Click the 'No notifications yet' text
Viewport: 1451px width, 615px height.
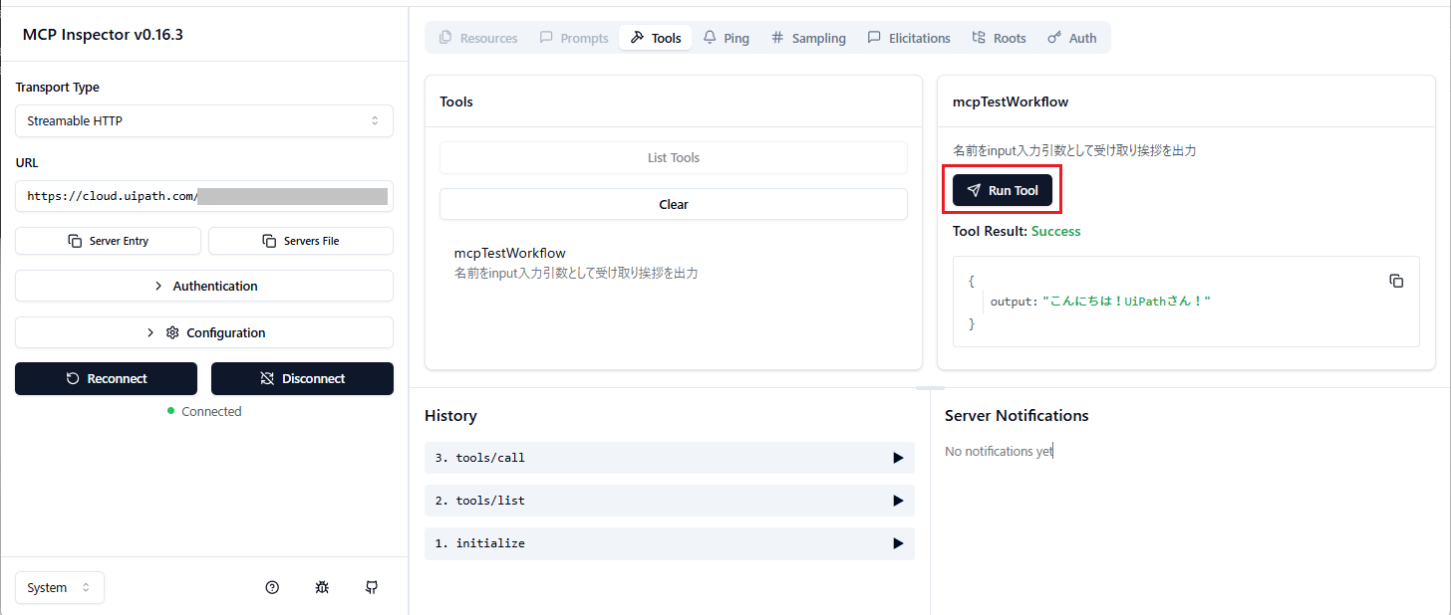click(999, 451)
